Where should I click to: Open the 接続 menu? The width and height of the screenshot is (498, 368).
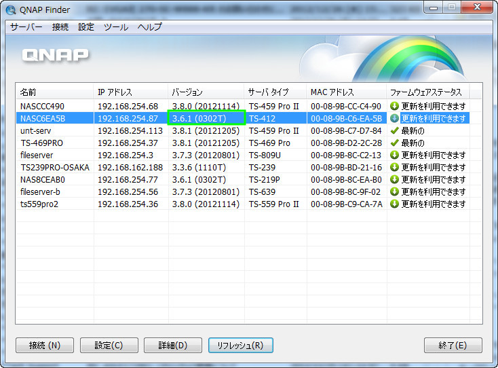60,27
